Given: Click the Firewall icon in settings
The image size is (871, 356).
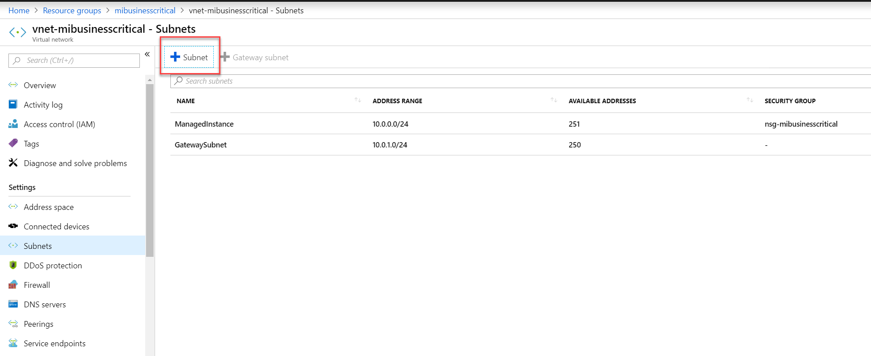Looking at the screenshot, I should [x=13, y=285].
